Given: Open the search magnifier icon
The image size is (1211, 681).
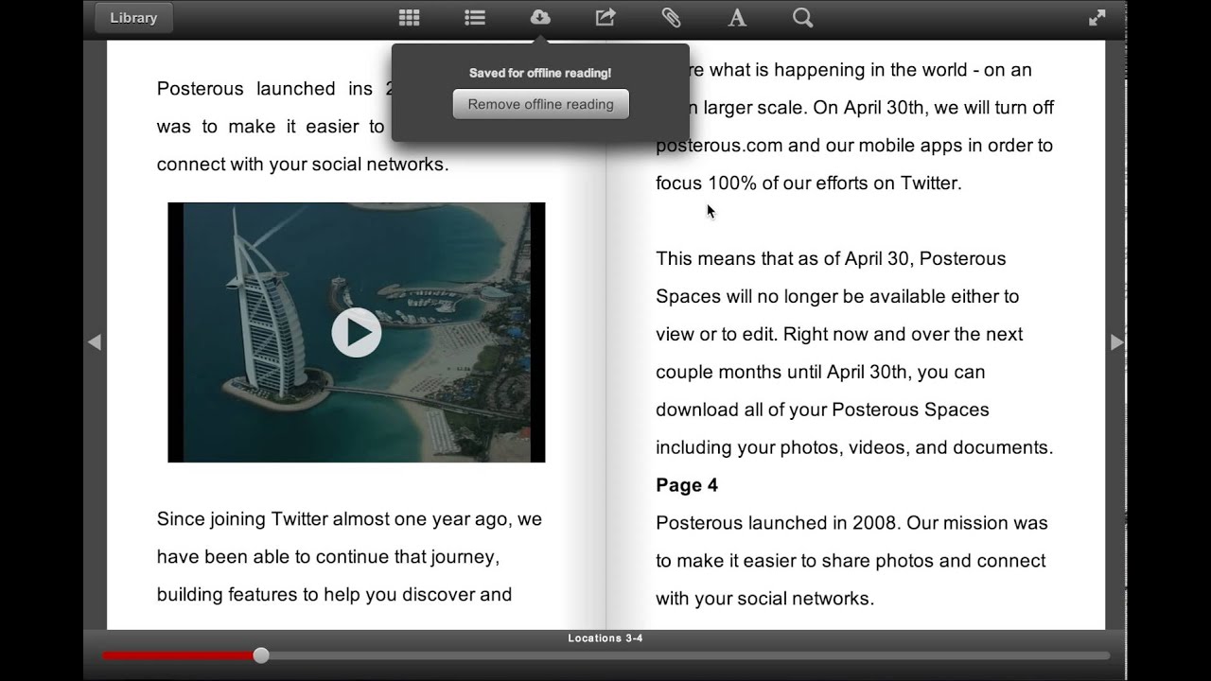Looking at the screenshot, I should tap(802, 18).
